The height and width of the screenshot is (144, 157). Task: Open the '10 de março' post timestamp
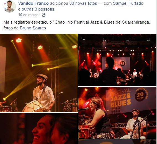28,15
